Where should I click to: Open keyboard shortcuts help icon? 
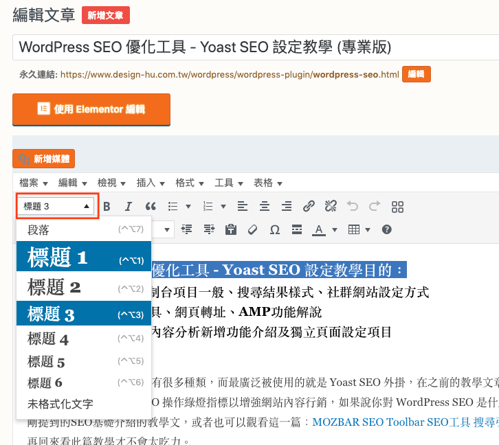pyautogui.click(x=387, y=229)
